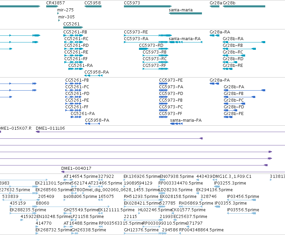
Task: Select the HL02246.5prime EST label
Action: (x=155, y=210)
